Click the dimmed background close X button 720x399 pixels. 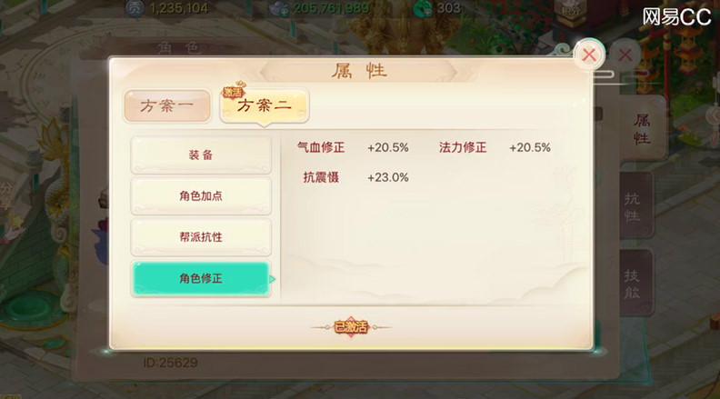tap(625, 55)
